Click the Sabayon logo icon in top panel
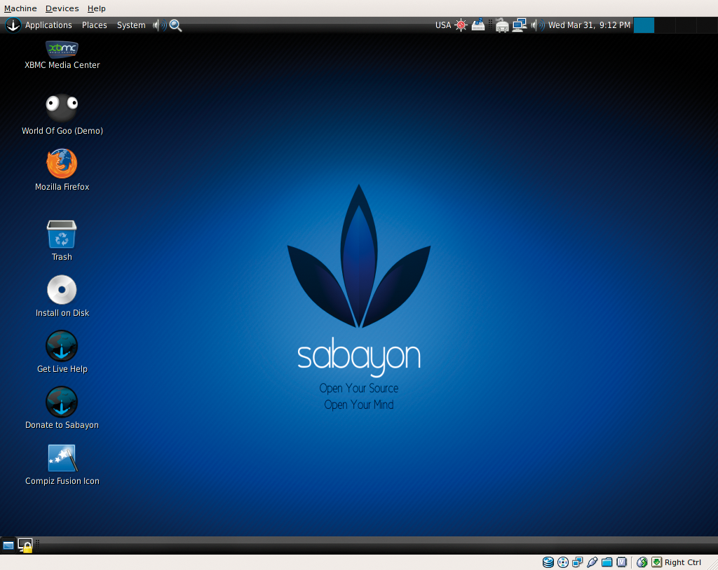This screenshot has width=718, height=570. point(13,25)
